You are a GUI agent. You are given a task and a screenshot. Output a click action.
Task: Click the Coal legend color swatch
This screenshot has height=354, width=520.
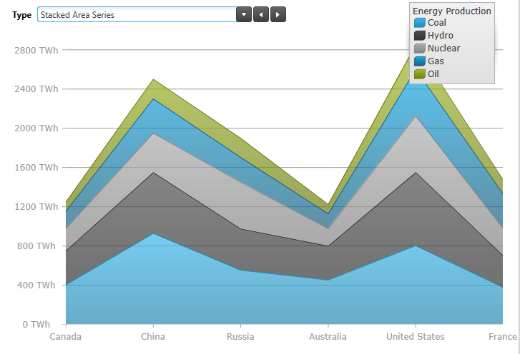pyautogui.click(x=420, y=23)
